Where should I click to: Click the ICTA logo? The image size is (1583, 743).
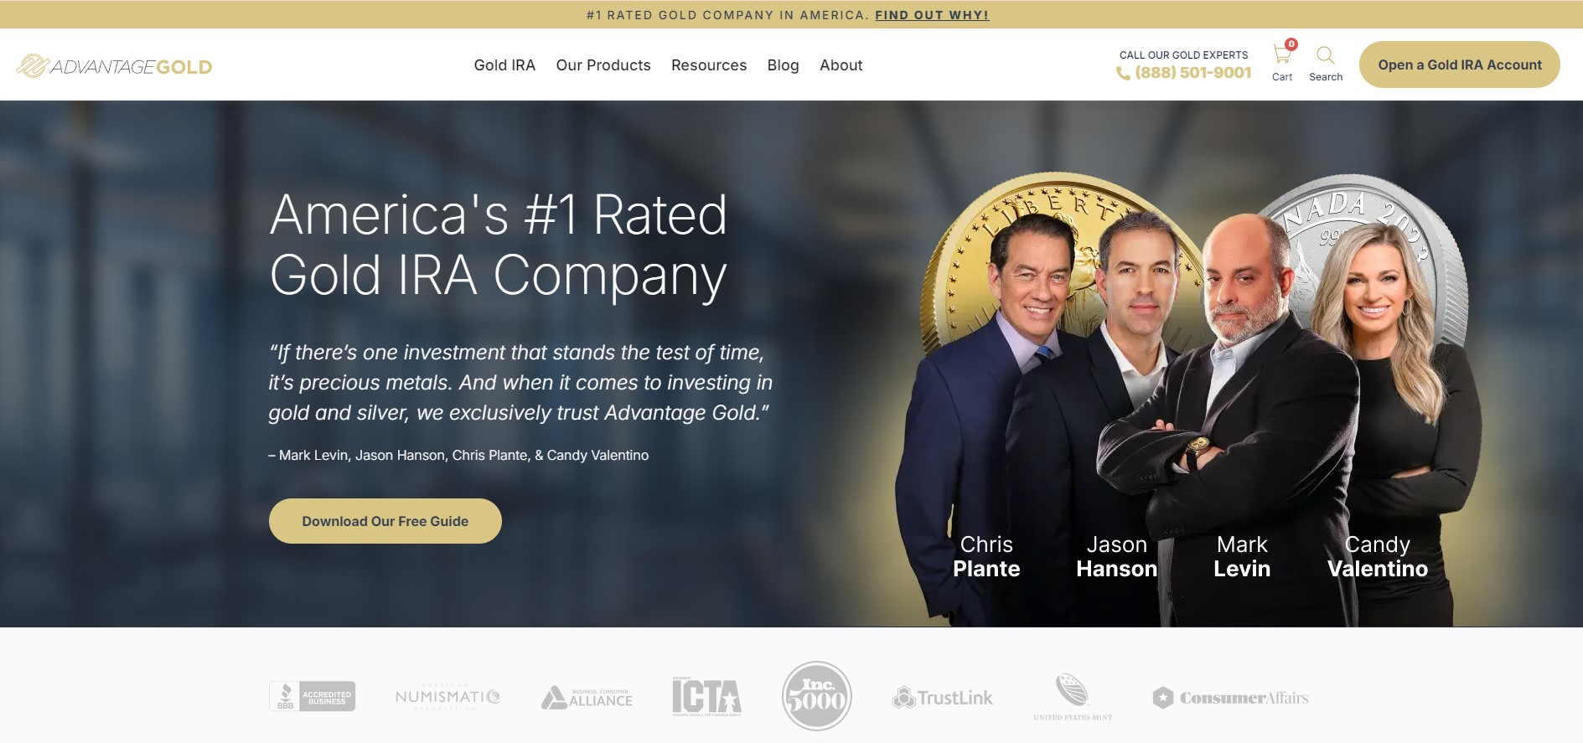point(706,696)
